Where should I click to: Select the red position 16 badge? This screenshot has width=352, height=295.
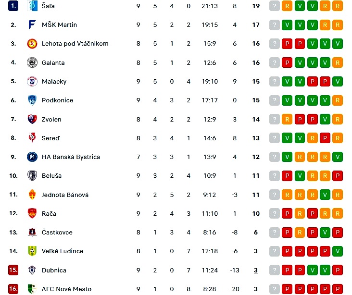13,289
